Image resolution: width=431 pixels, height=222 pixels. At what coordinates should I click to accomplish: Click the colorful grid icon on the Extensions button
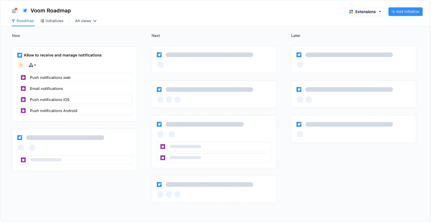pos(351,11)
